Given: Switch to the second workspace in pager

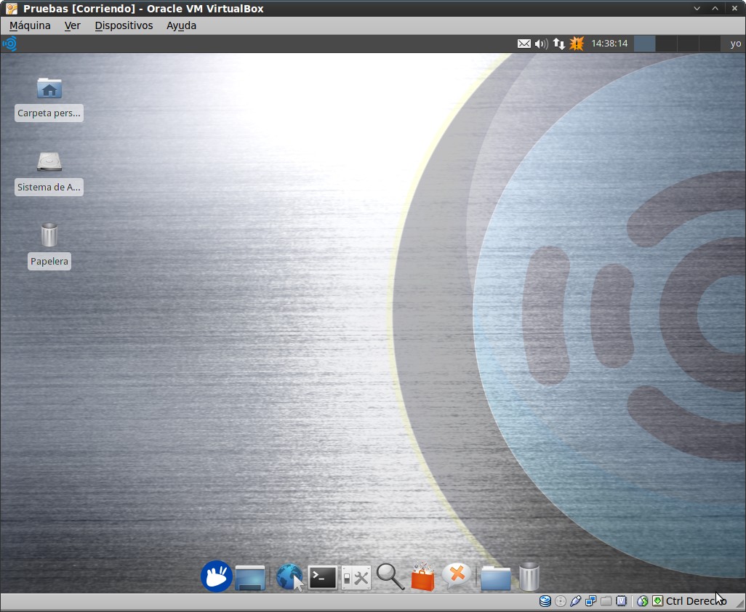Looking at the screenshot, I should click(666, 44).
